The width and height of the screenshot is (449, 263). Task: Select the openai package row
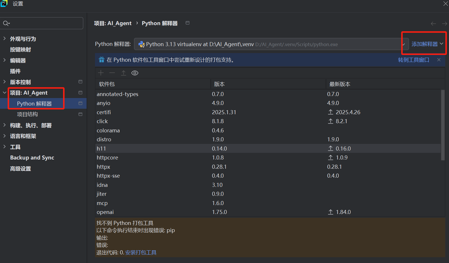click(268, 212)
